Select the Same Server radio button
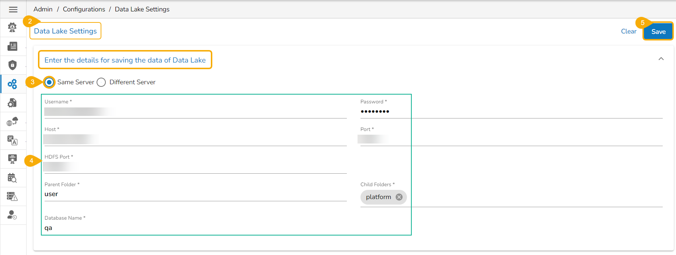Viewport: 676px width, 255px height. tap(49, 82)
